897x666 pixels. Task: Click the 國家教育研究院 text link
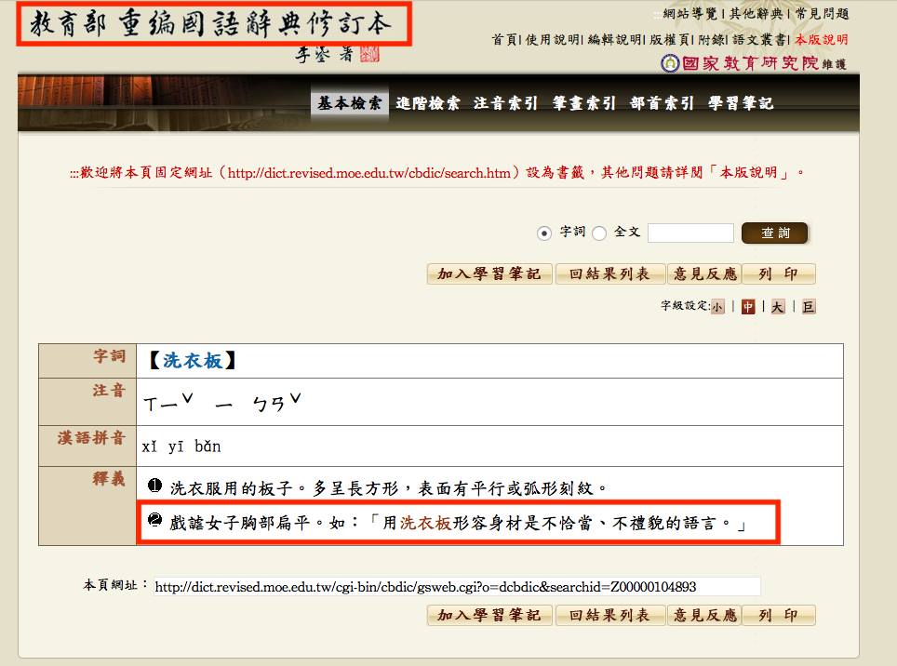pos(750,63)
